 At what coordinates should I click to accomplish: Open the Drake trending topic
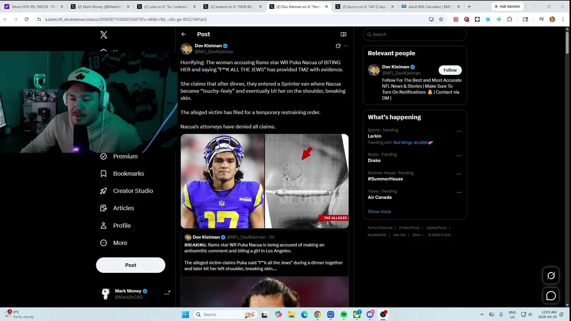[x=374, y=160]
